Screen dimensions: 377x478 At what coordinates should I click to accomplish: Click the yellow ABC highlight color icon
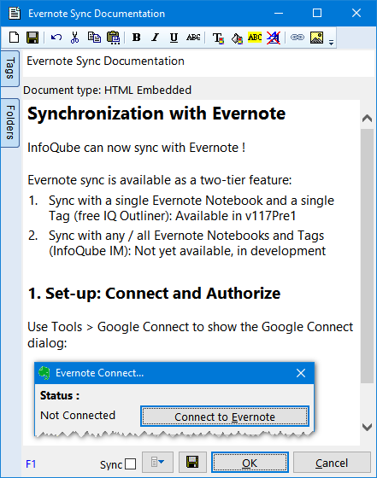click(255, 38)
